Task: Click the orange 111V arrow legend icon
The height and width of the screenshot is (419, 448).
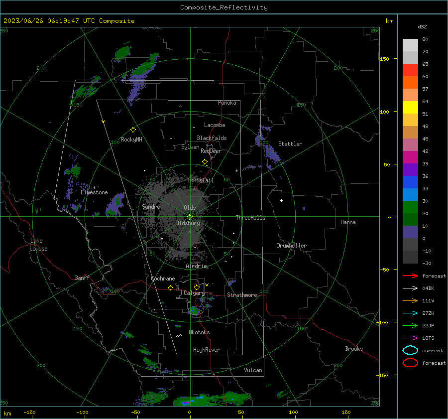Action: tap(410, 300)
